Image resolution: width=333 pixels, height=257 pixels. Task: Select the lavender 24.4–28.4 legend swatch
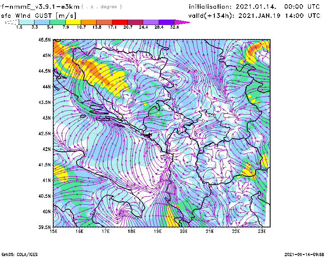tap(151, 22)
